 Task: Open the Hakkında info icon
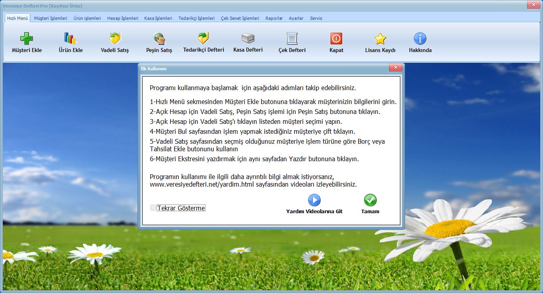click(x=420, y=39)
